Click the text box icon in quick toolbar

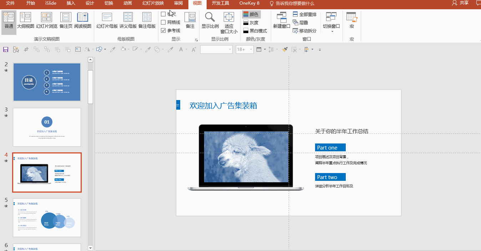pos(78,49)
